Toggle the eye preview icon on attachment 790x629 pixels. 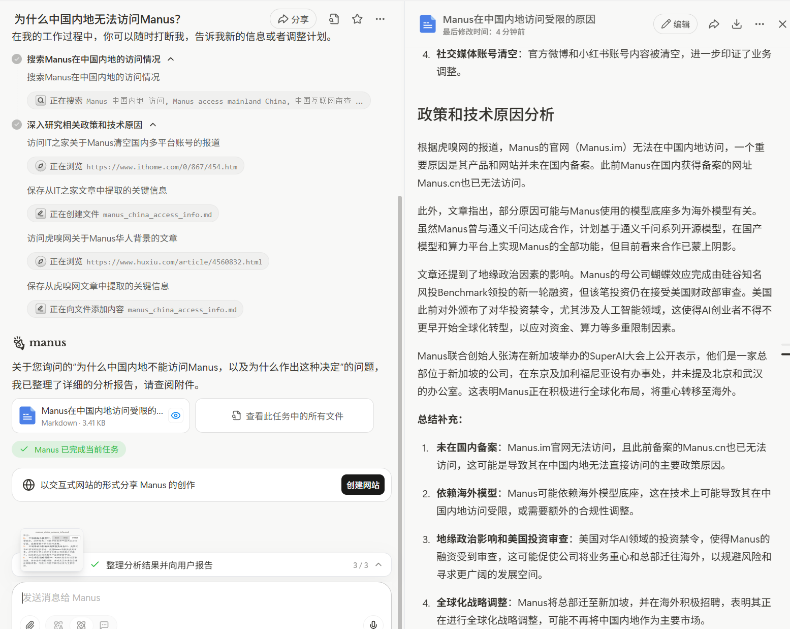(176, 415)
